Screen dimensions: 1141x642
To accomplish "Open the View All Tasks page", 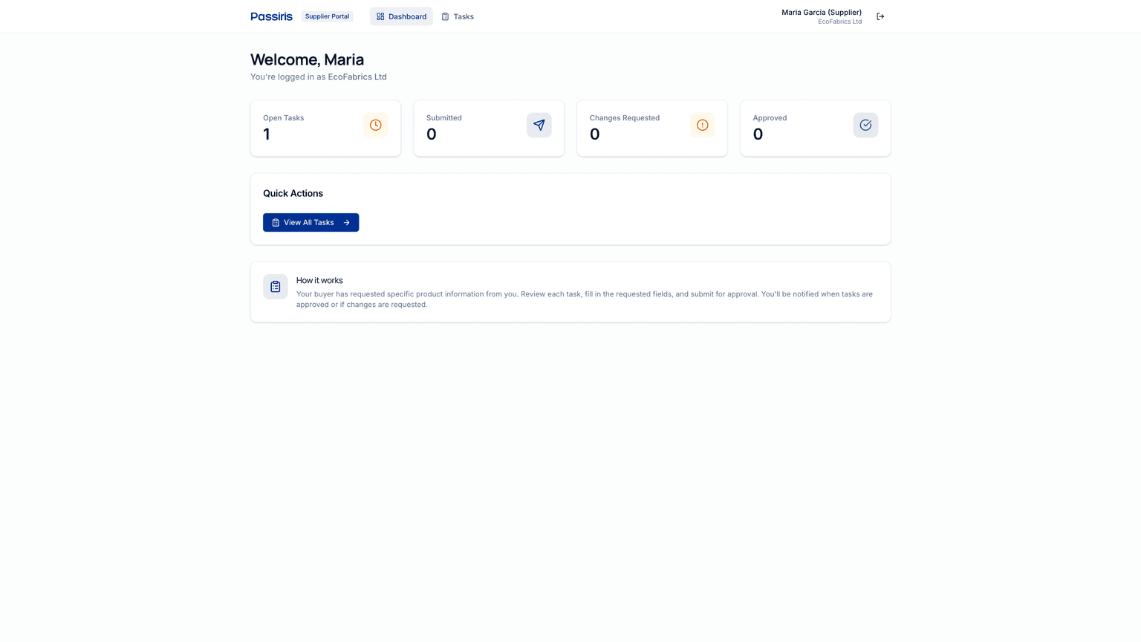I will [311, 222].
